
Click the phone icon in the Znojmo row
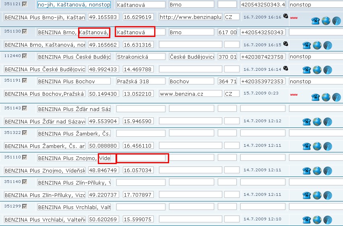(x=307, y=171)
